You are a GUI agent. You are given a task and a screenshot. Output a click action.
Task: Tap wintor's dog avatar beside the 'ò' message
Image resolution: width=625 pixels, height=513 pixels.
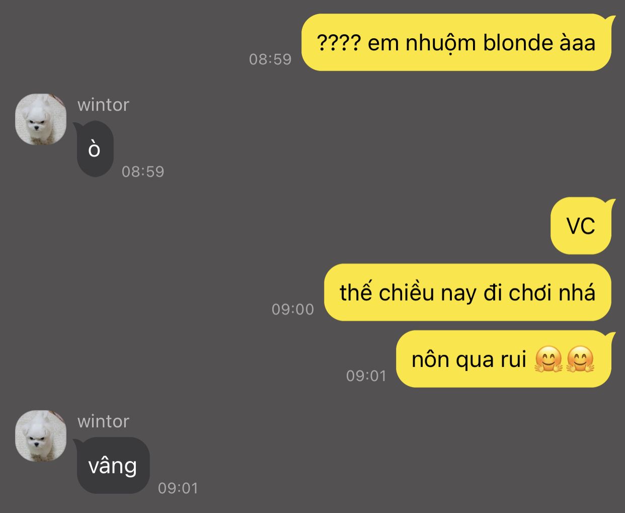pyautogui.click(x=41, y=119)
